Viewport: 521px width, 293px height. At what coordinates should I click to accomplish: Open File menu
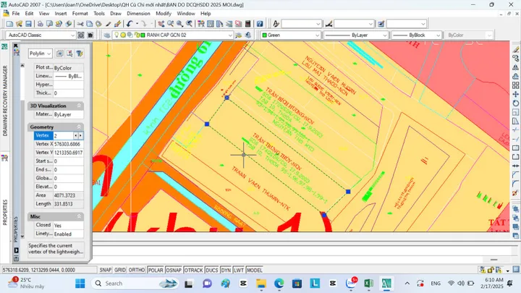(16, 14)
